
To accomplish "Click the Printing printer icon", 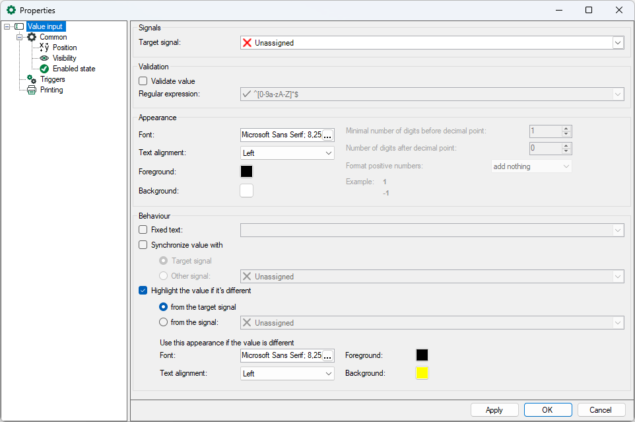I will tap(32, 90).
